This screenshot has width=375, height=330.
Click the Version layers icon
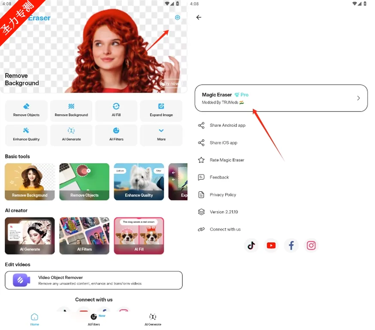201,212
